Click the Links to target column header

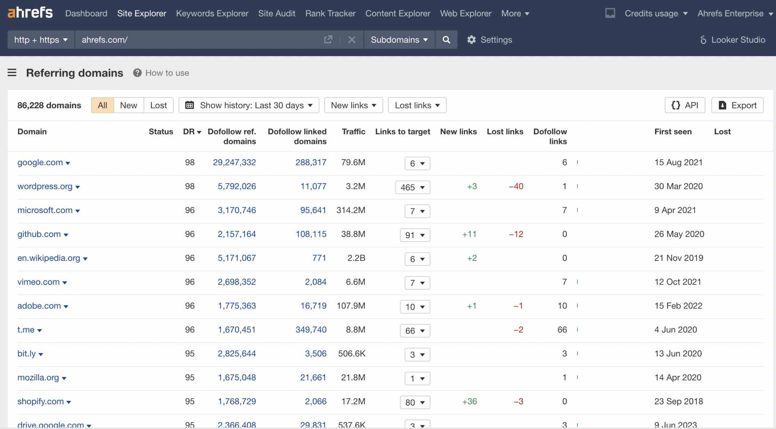[403, 131]
